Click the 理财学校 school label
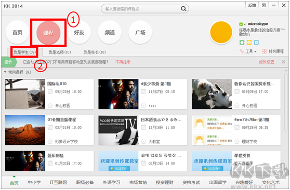 tap(249, 142)
